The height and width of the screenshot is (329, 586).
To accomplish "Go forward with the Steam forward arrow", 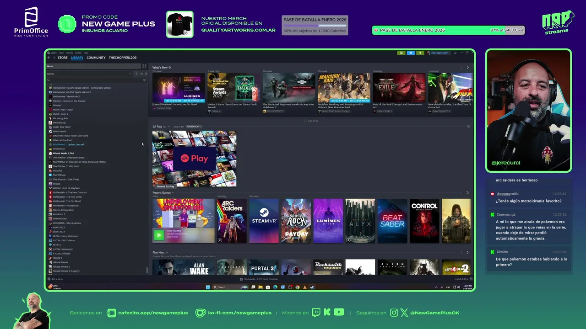I will (54, 58).
